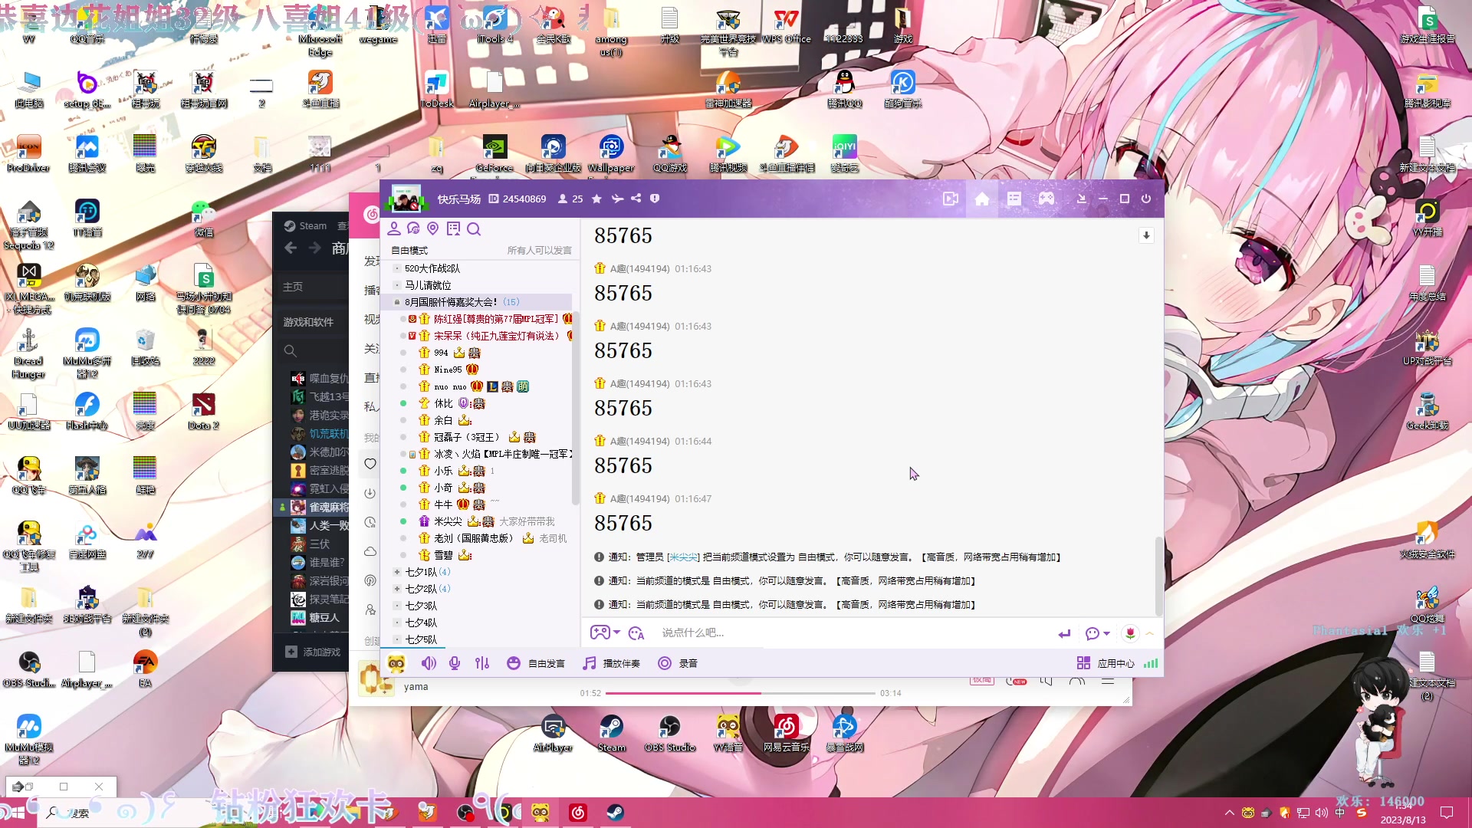Expand the gift arrow beside flower
The width and height of the screenshot is (1472, 828).
(x=1149, y=633)
